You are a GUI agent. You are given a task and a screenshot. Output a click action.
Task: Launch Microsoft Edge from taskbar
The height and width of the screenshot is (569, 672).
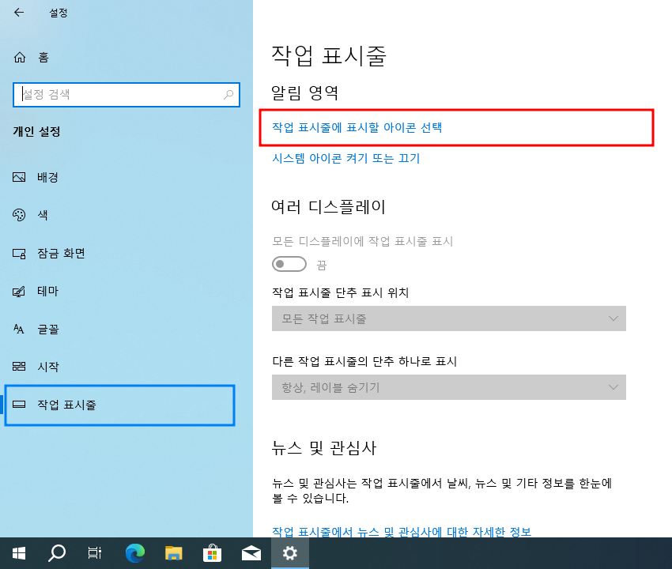click(134, 553)
